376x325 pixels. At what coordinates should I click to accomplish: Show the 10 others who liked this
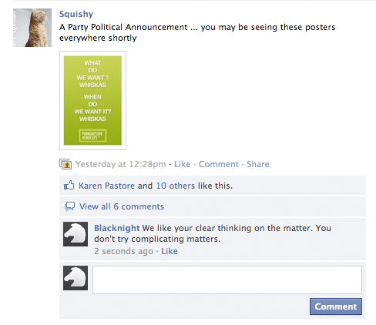[176, 186]
